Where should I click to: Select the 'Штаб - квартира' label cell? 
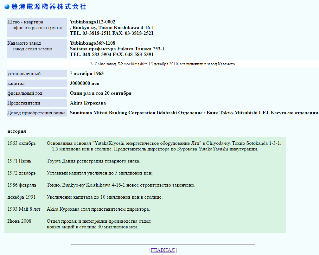[x=37, y=28]
